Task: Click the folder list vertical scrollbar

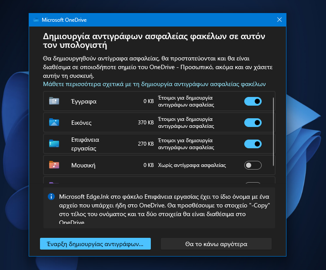Action: click(273, 131)
